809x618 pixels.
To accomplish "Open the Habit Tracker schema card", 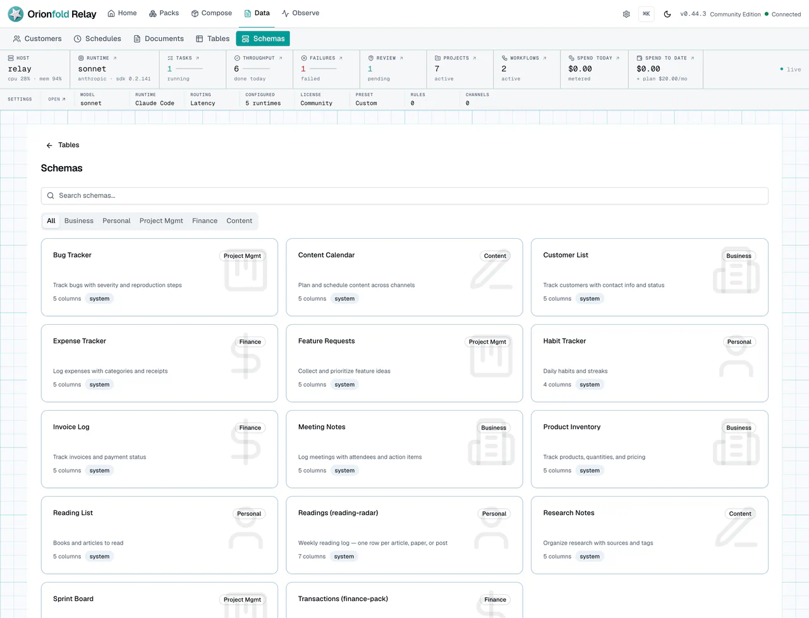I will coord(650,363).
